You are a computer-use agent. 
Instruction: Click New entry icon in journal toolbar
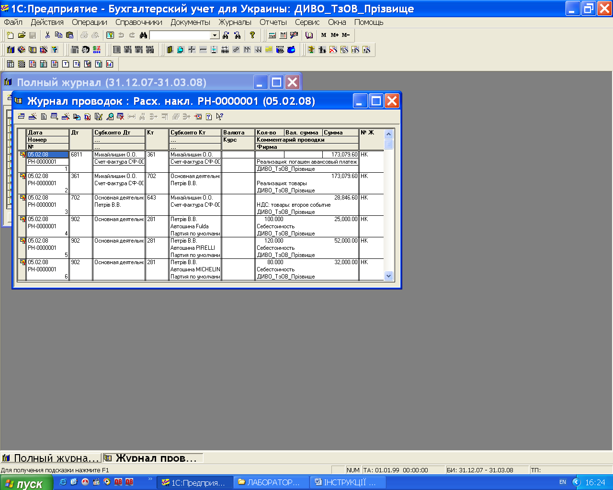[21, 116]
